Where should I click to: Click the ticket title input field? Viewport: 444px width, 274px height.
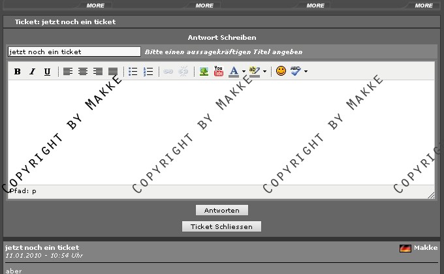pyautogui.click(x=74, y=52)
